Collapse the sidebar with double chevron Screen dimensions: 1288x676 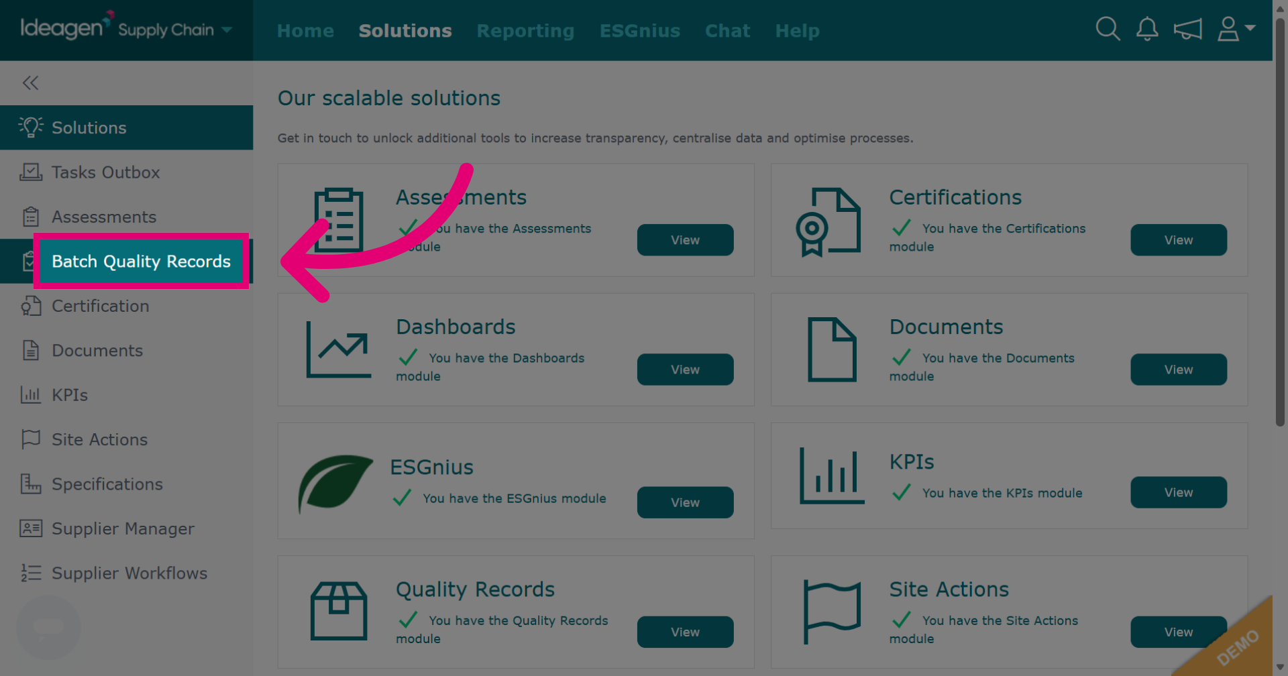[x=30, y=83]
